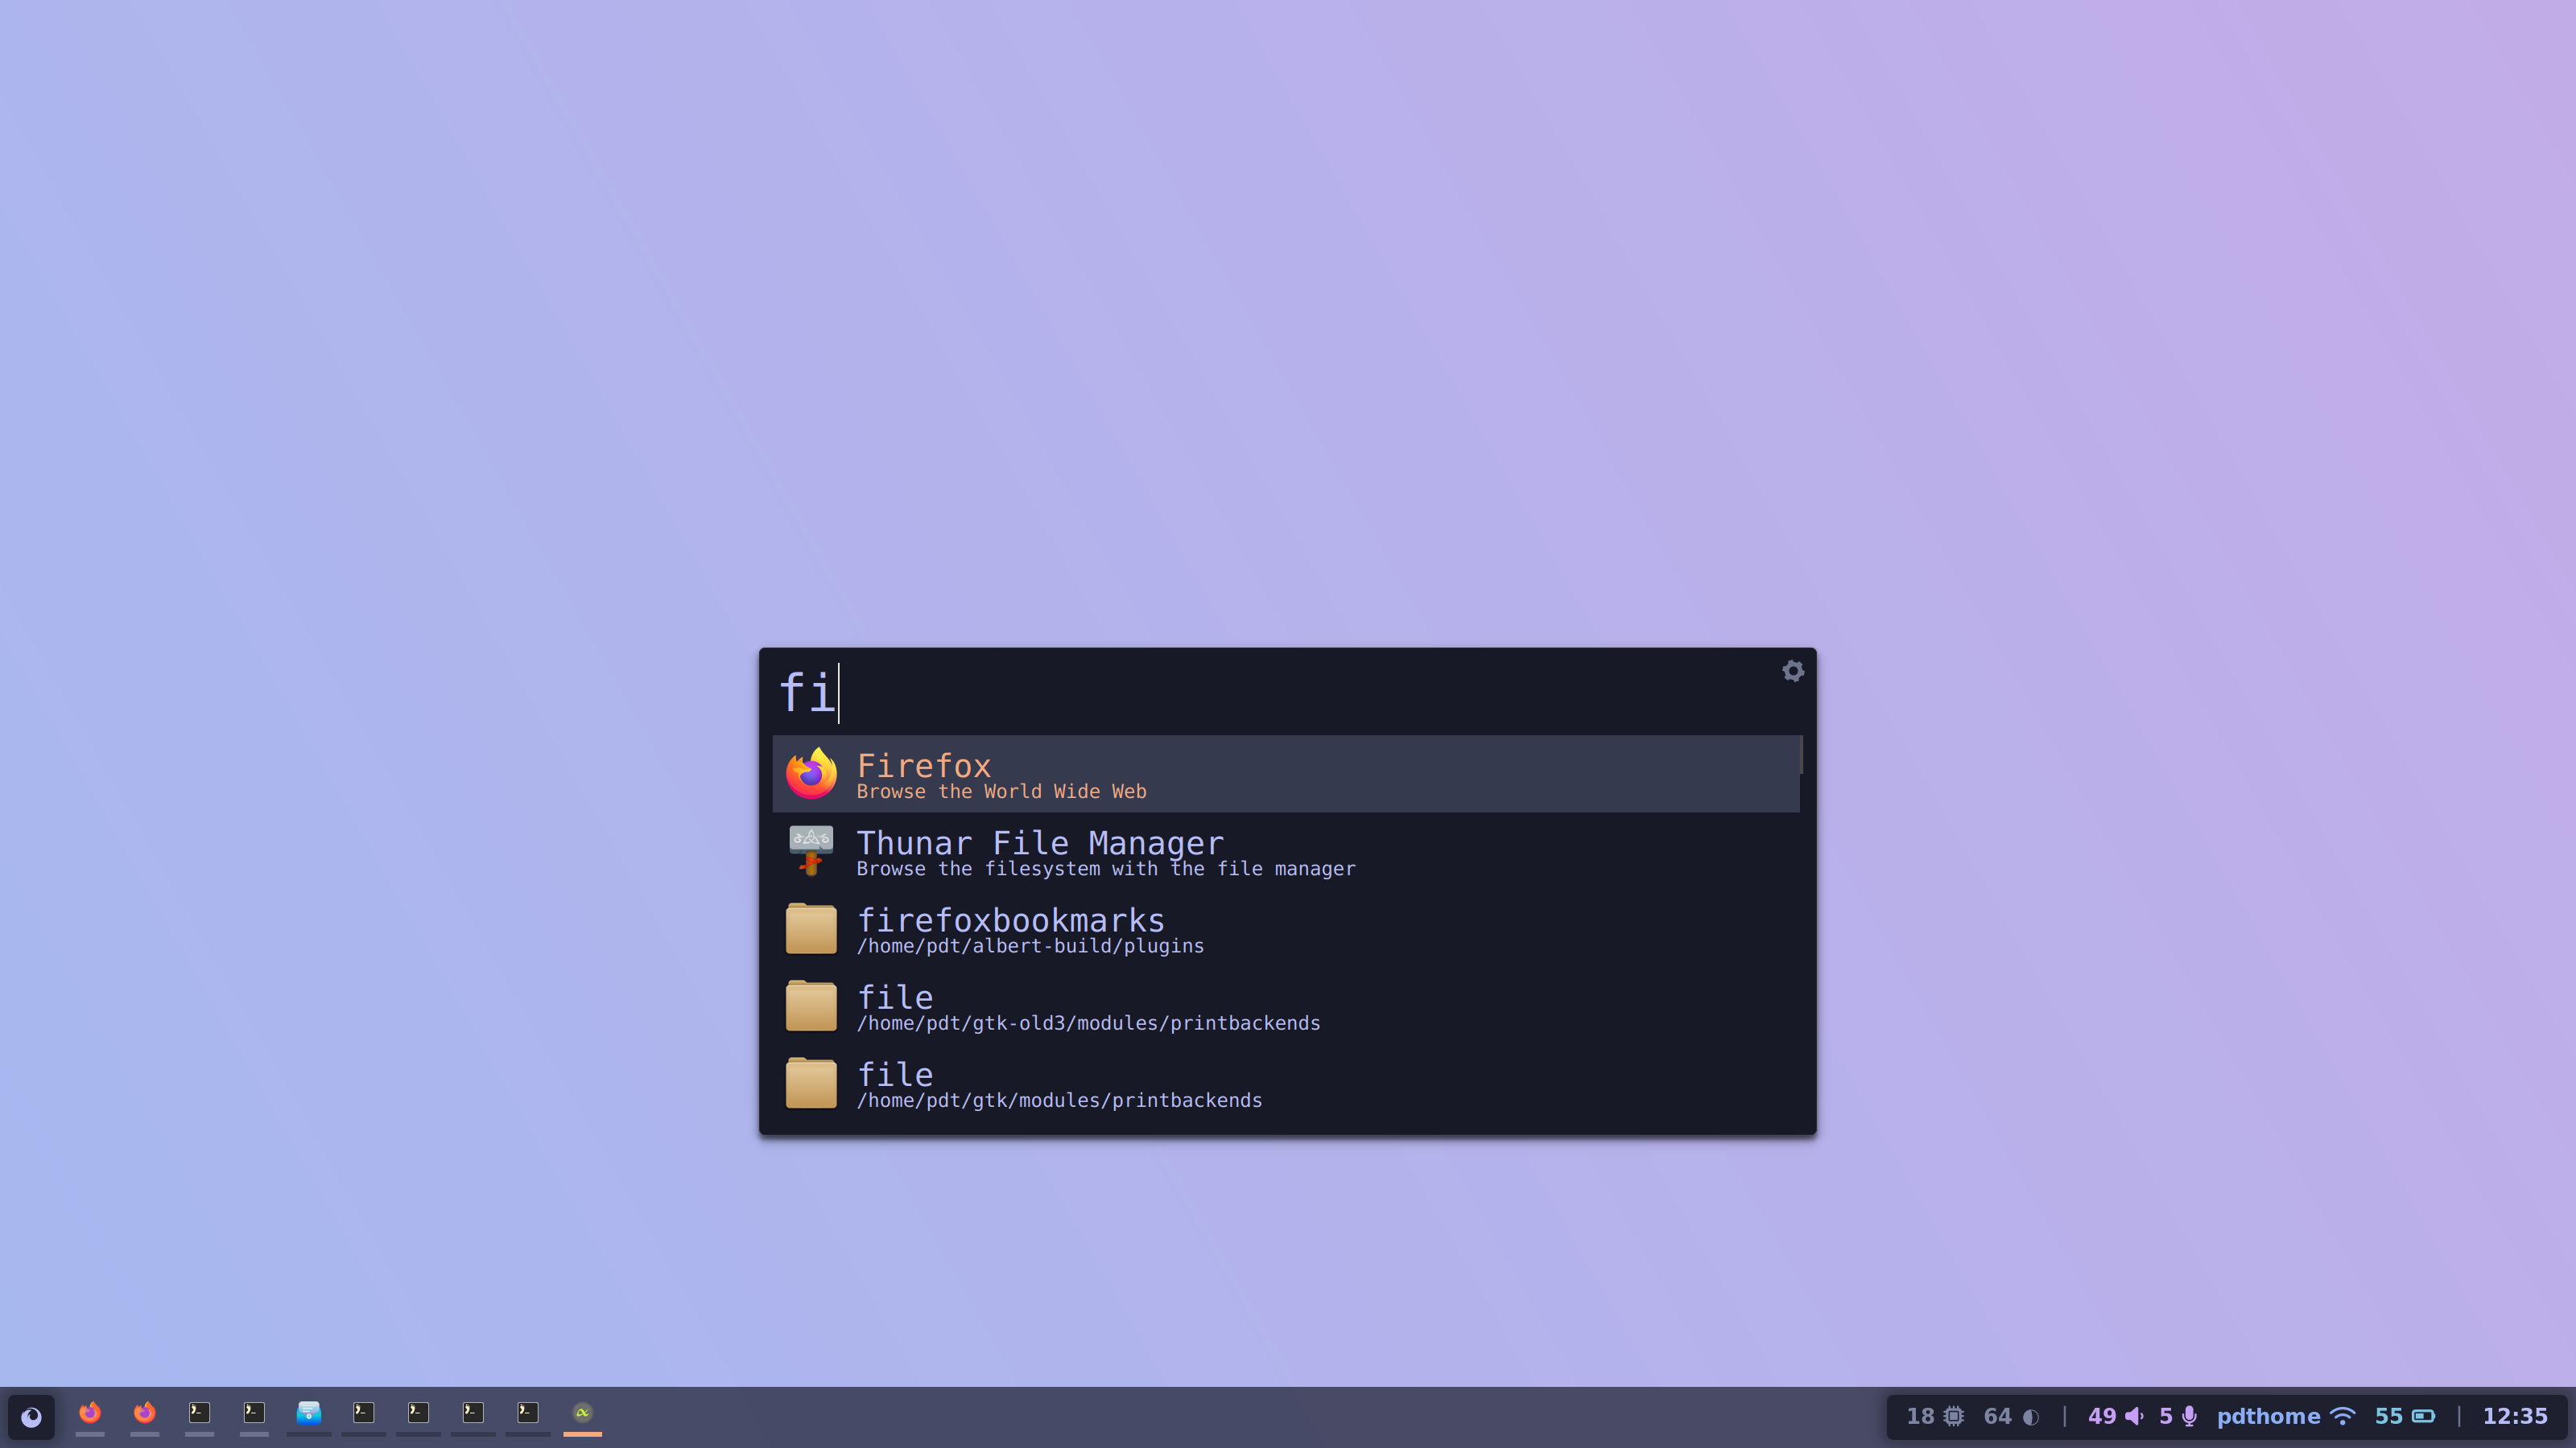This screenshot has width=2576, height=1448.
Task: Click the brightness indicator showing 64
Action: tap(2011, 1416)
